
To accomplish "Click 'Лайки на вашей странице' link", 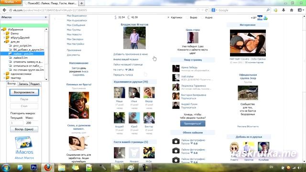I will (x=128, y=64).
